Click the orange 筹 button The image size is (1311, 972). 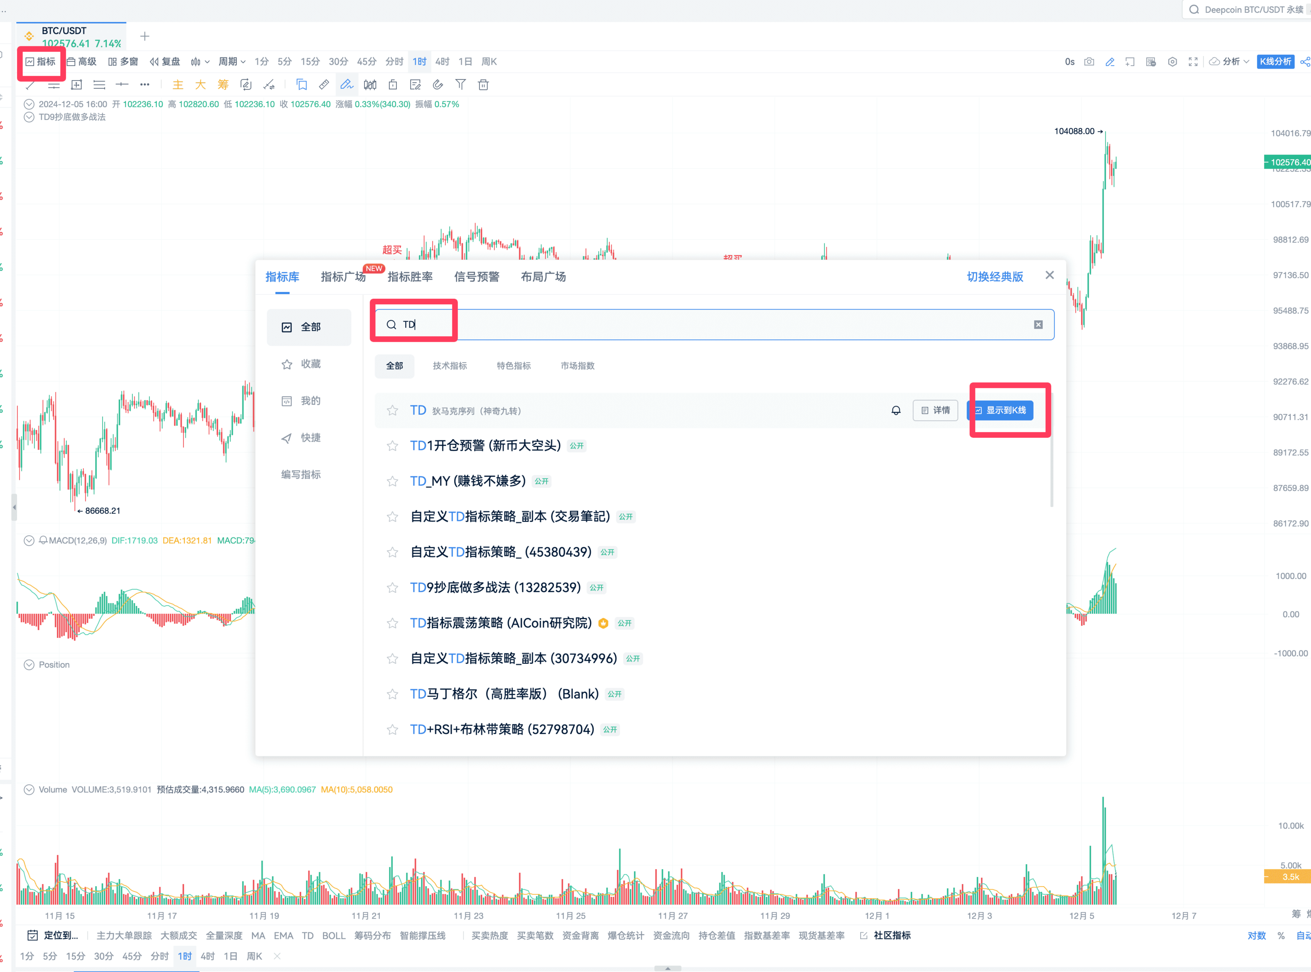click(223, 85)
